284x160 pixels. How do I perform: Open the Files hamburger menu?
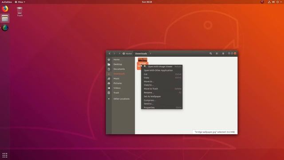pyautogui.click(x=223, y=53)
